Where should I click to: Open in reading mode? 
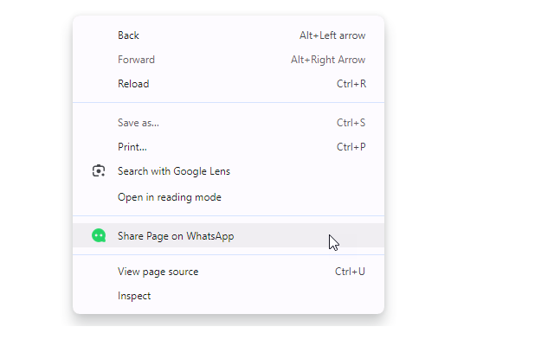click(x=170, y=197)
